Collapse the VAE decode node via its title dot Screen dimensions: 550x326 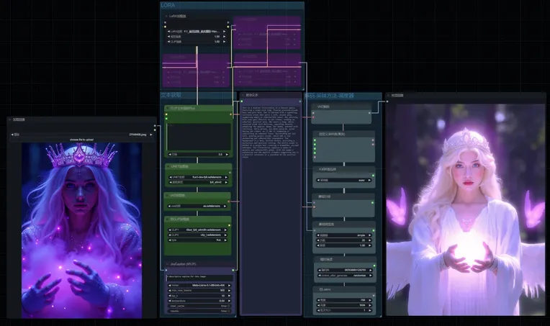[x=315, y=105]
